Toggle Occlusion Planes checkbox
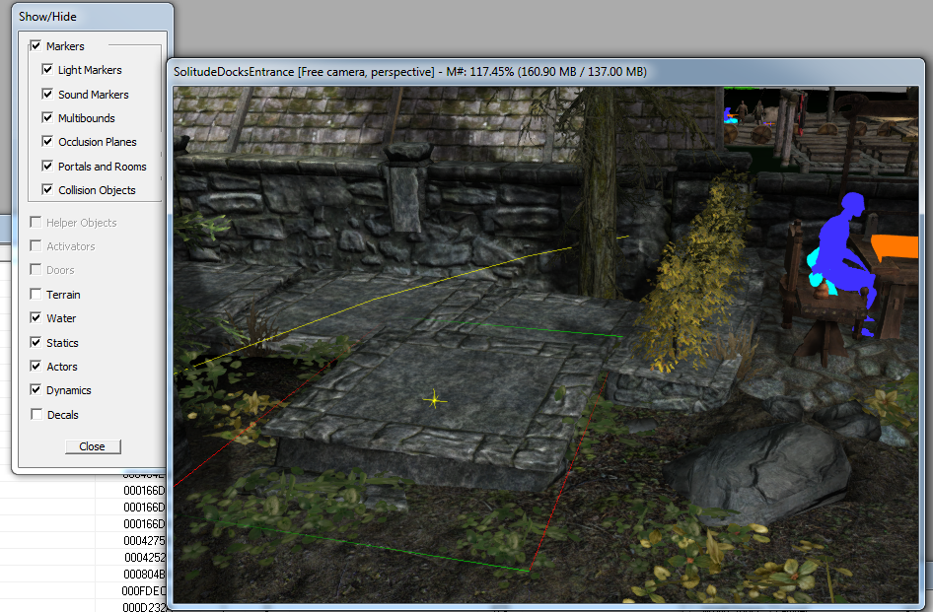This screenshot has height=612, width=933. [x=47, y=142]
